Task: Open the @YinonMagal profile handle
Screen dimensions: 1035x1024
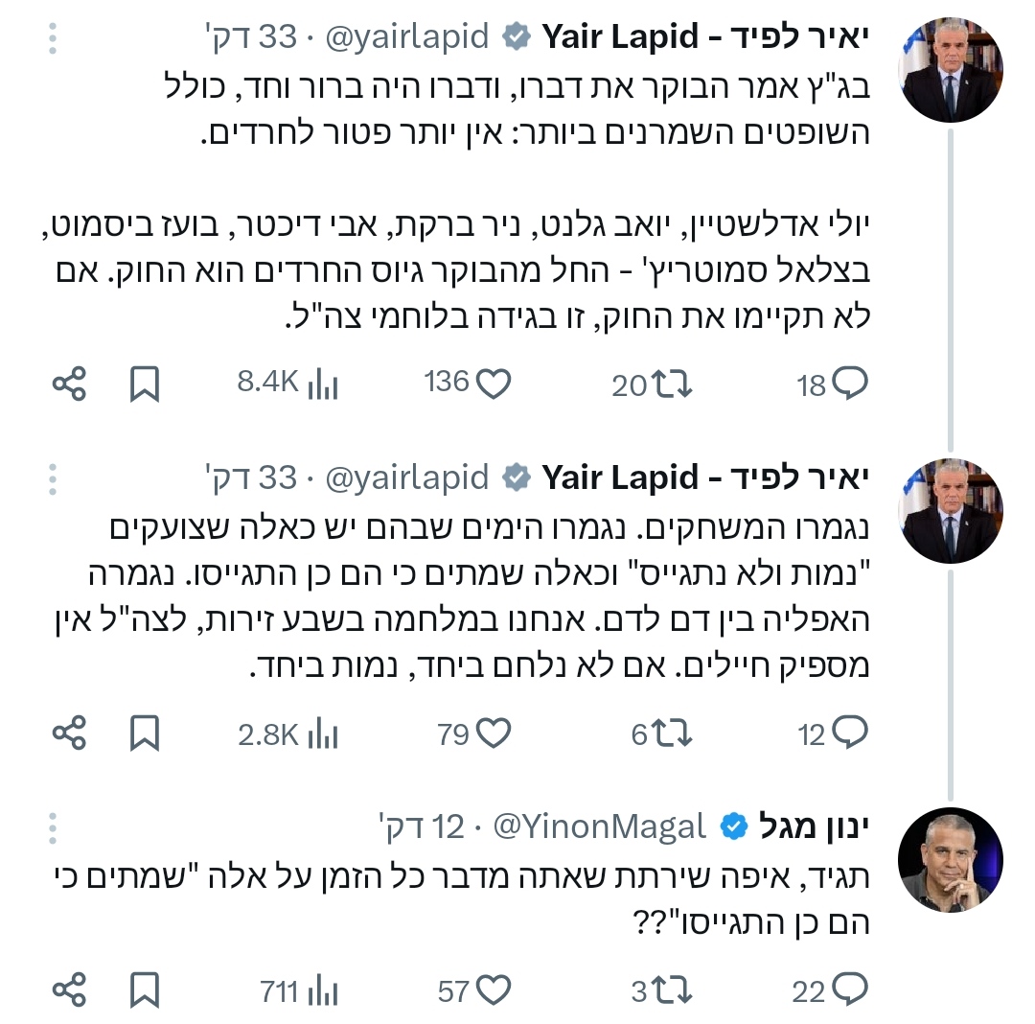Action: coord(599,826)
